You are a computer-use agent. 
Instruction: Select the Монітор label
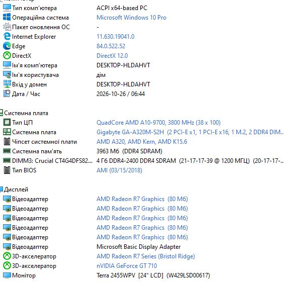(x=24, y=275)
